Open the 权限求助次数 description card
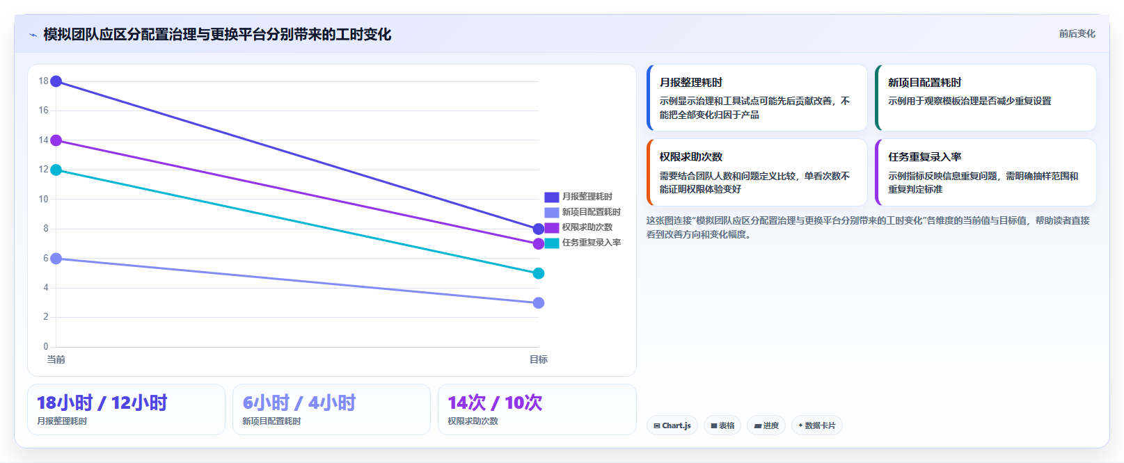 point(757,172)
